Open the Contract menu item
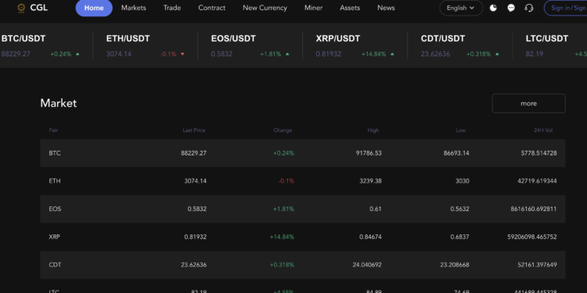Viewport: 587px width, 293px height. click(x=212, y=8)
